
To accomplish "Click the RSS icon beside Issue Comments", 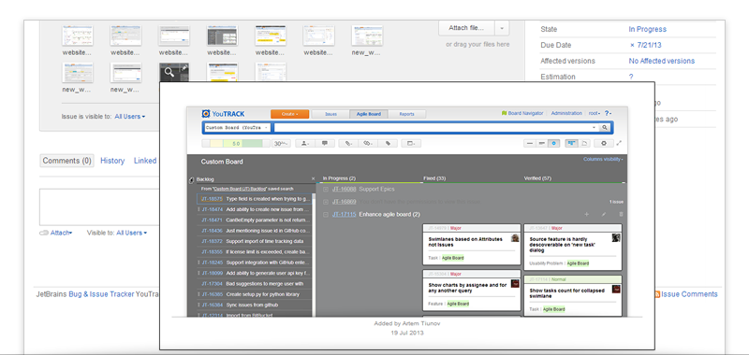I will pyautogui.click(x=657, y=294).
